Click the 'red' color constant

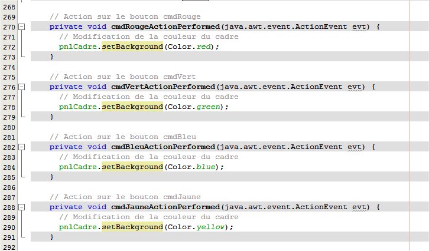click(x=203, y=47)
